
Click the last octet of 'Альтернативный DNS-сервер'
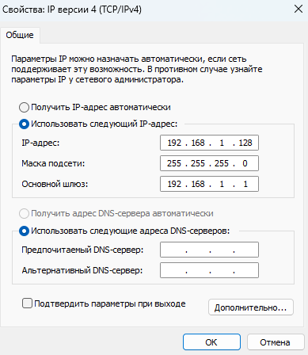[x=246, y=270]
